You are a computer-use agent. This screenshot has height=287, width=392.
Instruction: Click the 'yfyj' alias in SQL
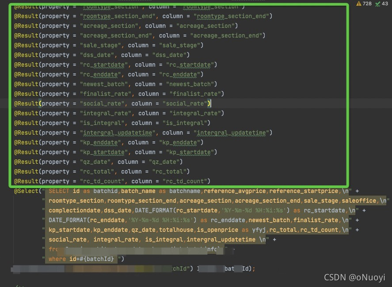pyautogui.click(x=259, y=230)
